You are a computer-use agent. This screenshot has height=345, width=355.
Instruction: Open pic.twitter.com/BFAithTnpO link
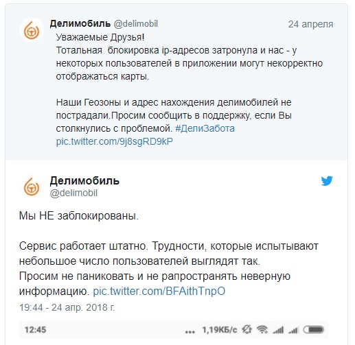(159, 291)
